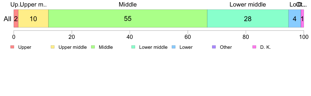Viewport: 311px width, 96px height.
Task: Select the yellow bar segment showing 10
Action: point(33,18)
